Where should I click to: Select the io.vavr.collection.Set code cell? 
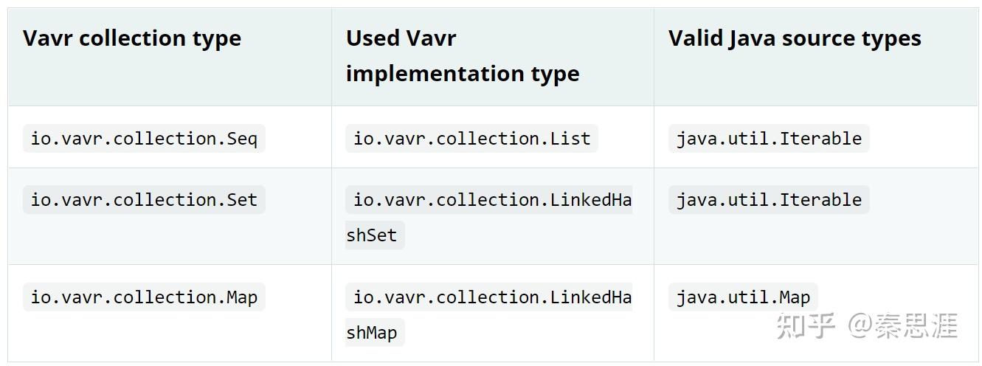tap(144, 200)
